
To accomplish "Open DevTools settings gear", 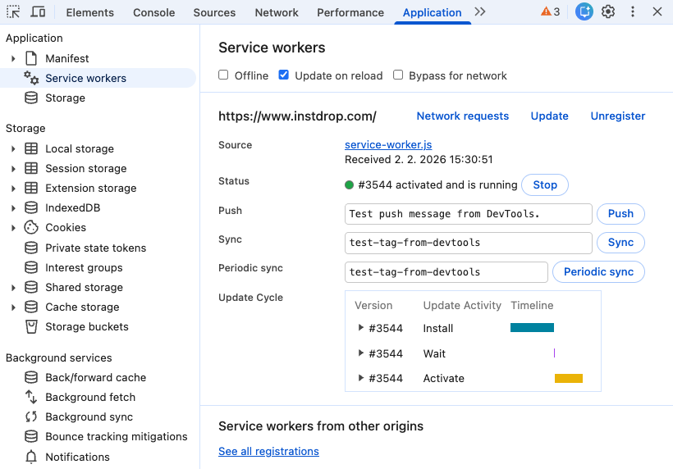I will [x=608, y=11].
